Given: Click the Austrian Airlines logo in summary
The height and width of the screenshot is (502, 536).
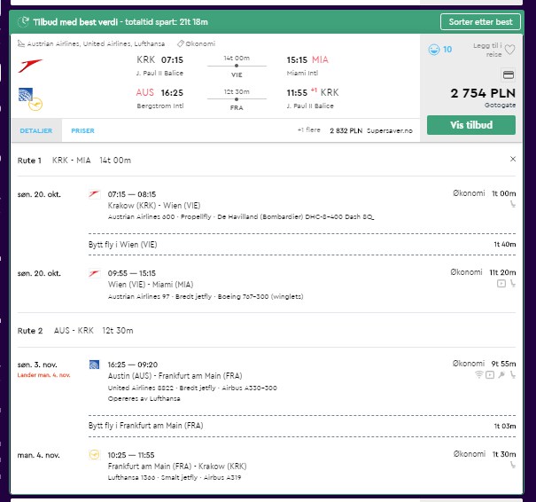Looking at the screenshot, I should coord(30,66).
